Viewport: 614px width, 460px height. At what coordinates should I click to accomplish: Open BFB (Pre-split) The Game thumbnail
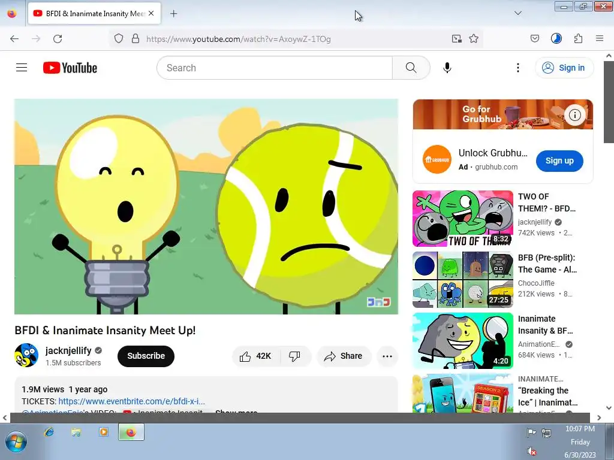[x=462, y=280]
